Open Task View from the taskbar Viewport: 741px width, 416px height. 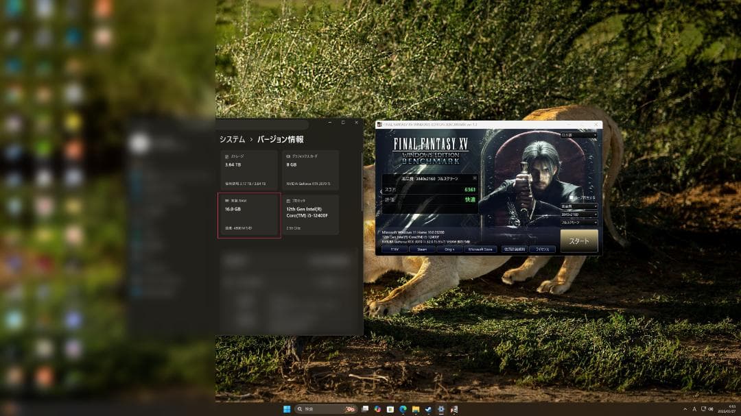[365, 409]
